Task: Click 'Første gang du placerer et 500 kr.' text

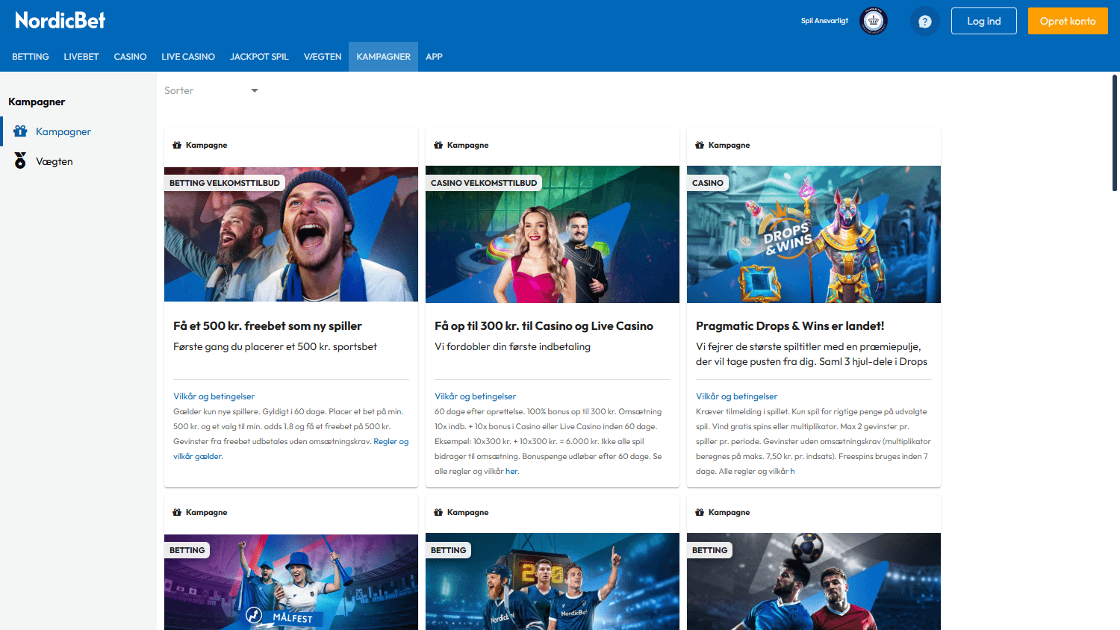Action: pyautogui.click(x=275, y=346)
